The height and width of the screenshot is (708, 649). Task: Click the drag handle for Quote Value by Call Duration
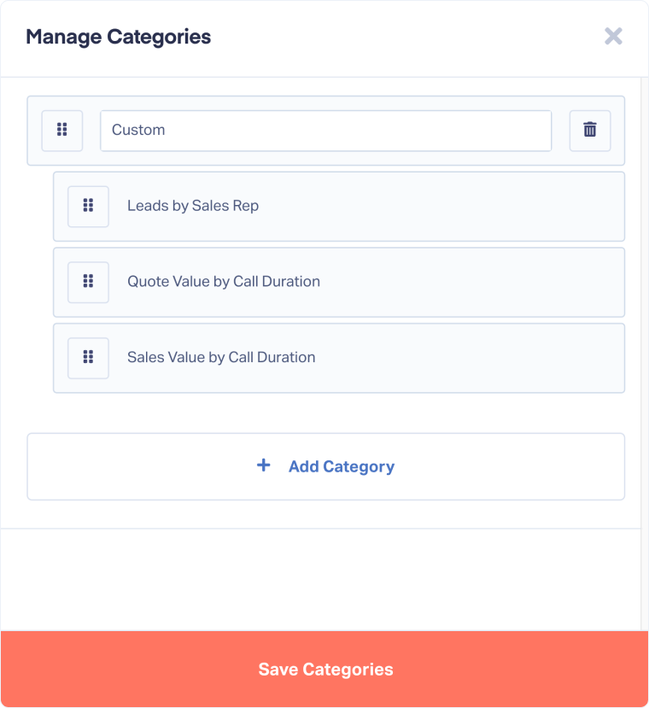coord(88,282)
